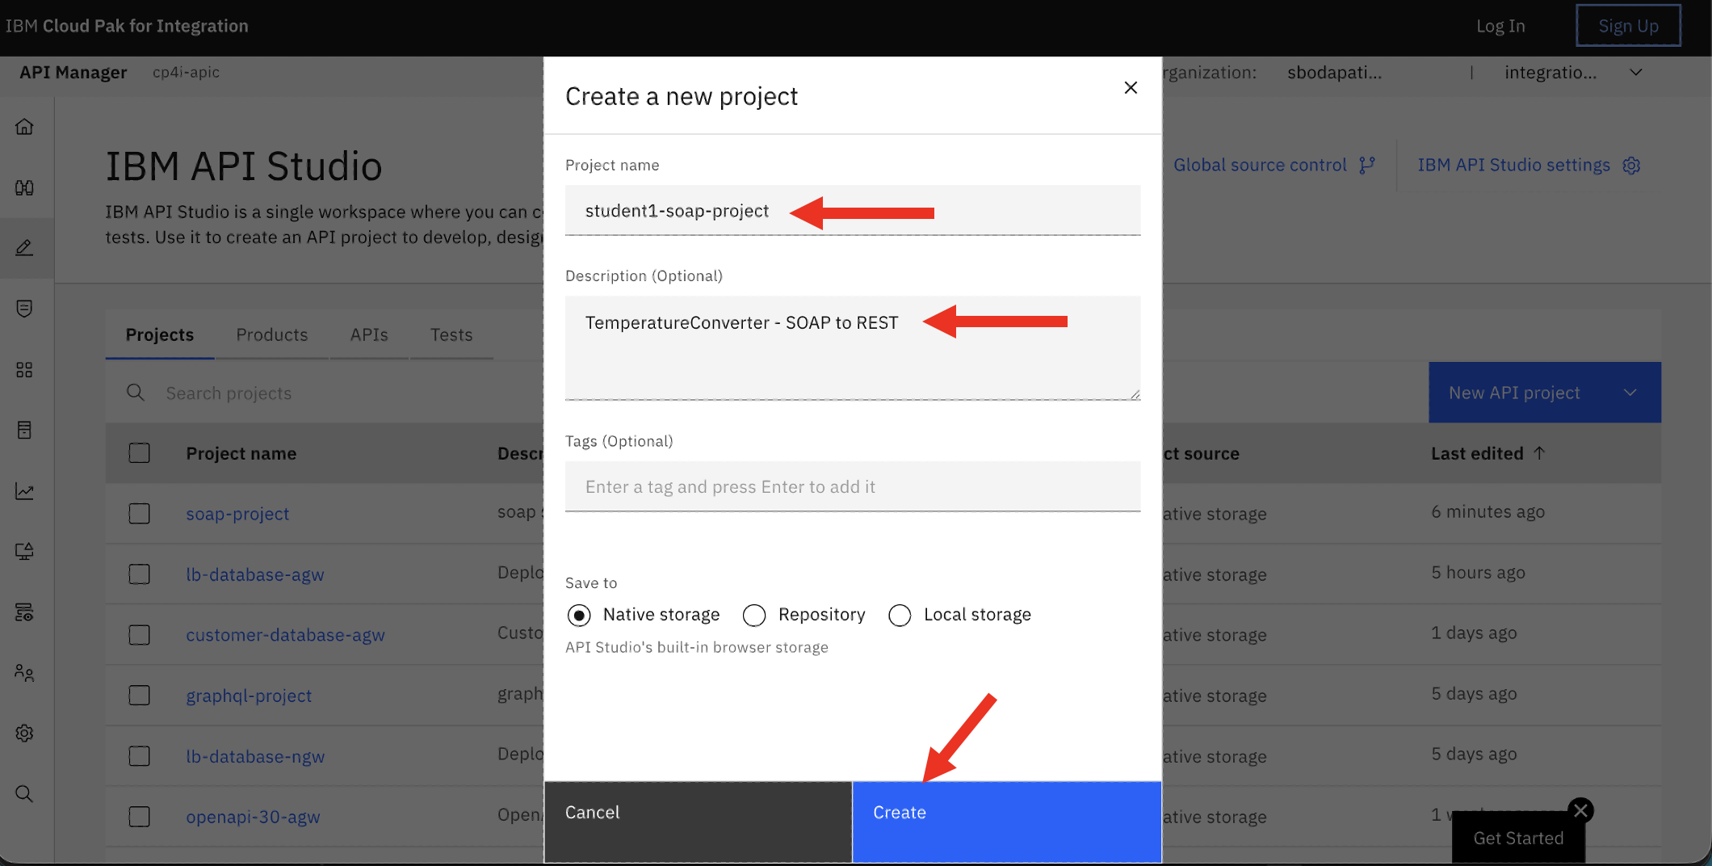Check the soap-project row checkbox
Image resolution: width=1712 pixels, height=866 pixels.
tap(140, 514)
